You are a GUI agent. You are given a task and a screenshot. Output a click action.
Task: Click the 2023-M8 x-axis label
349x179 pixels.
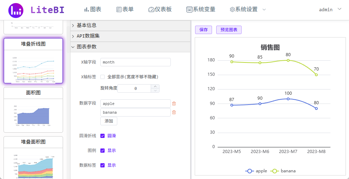316,152
